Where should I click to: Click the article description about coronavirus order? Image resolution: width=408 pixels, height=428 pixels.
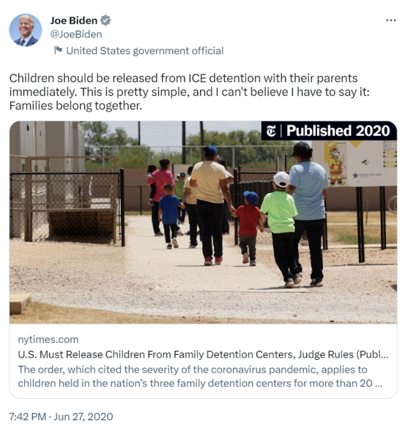(x=200, y=376)
